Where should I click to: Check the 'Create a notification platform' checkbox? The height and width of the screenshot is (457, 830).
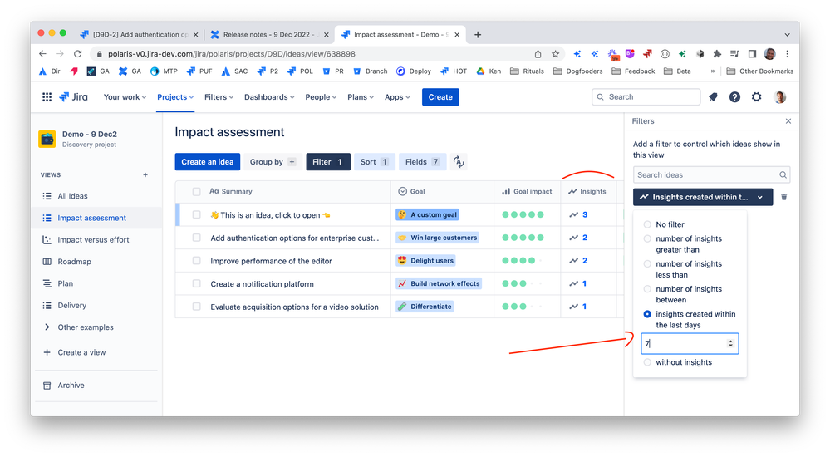click(x=196, y=284)
